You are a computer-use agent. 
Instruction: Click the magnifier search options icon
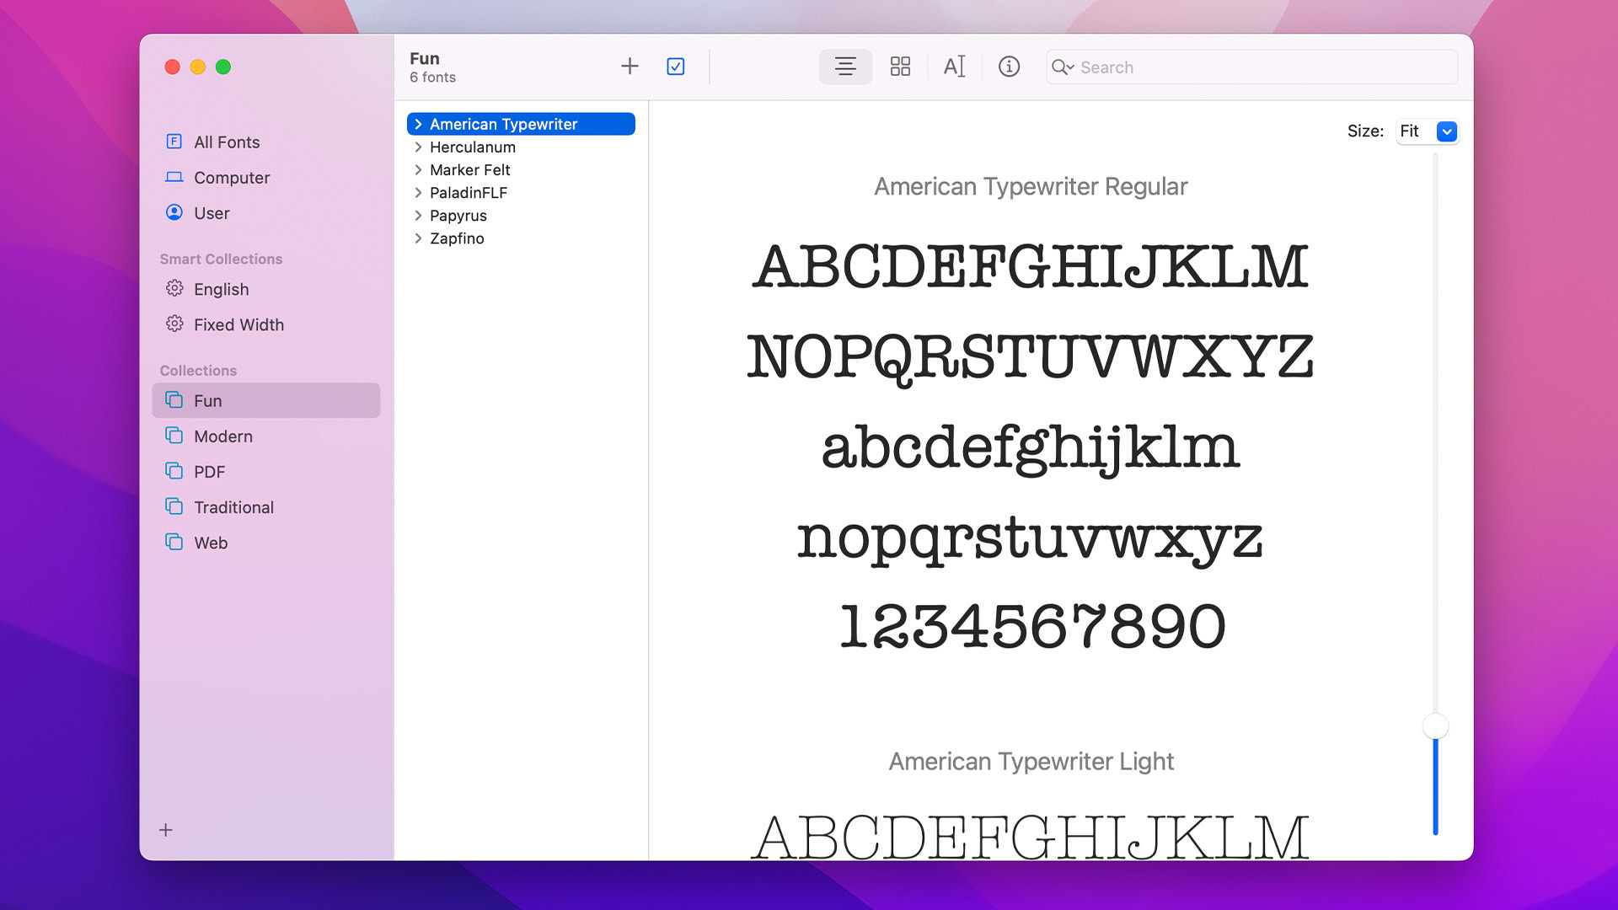1062,67
